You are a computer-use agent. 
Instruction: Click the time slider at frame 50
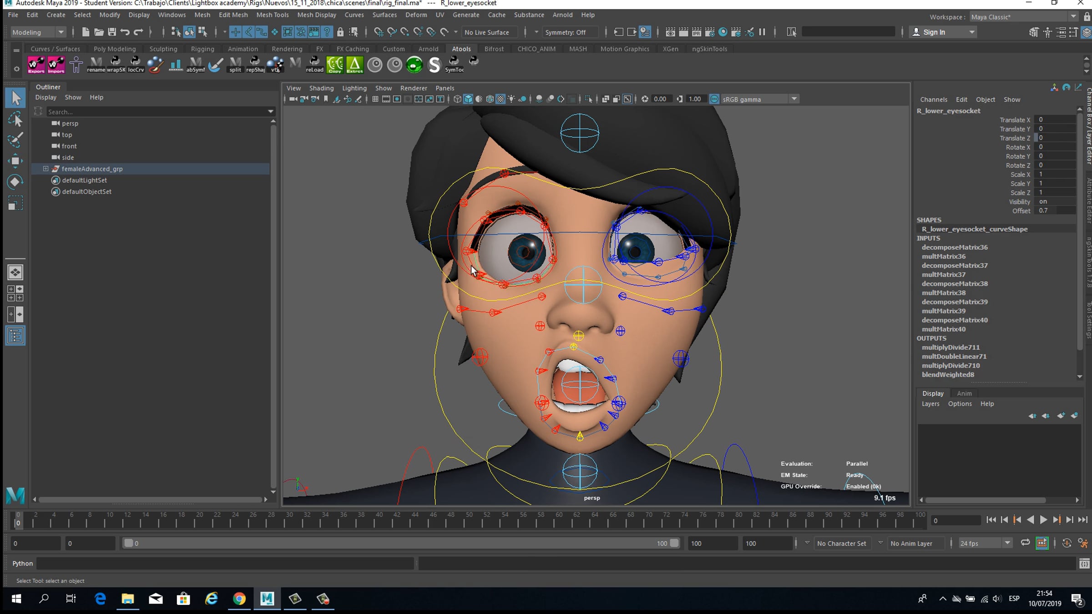[469, 520]
